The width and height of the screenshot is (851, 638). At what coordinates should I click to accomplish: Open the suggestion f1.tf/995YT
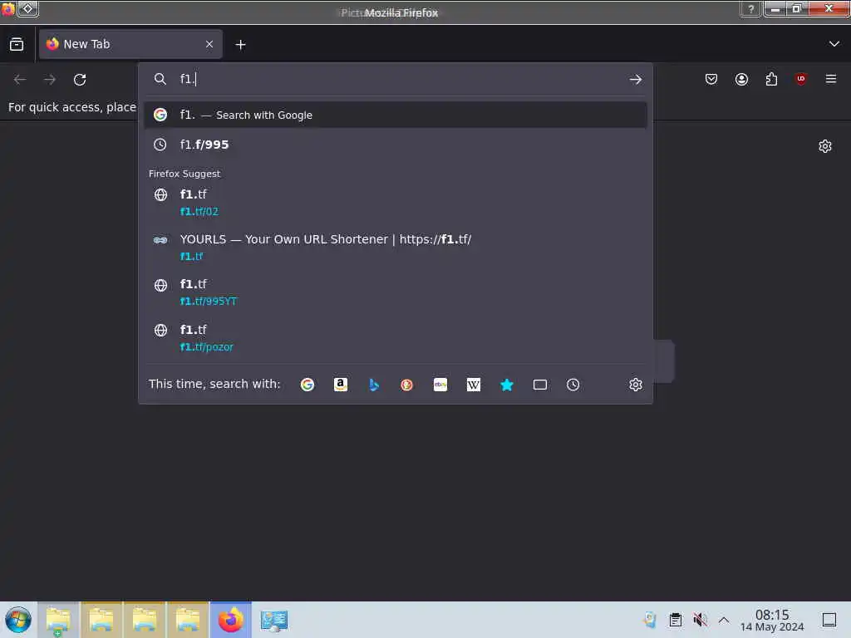tap(396, 292)
